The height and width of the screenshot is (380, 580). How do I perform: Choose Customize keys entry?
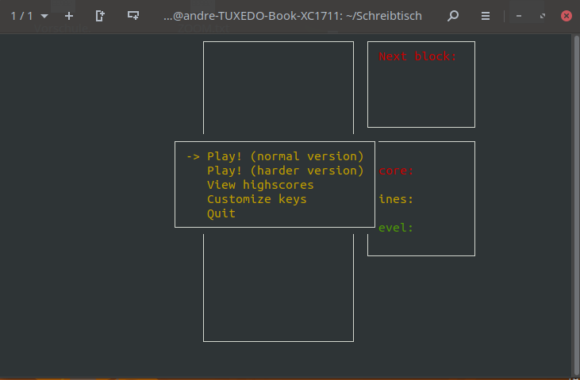click(256, 199)
